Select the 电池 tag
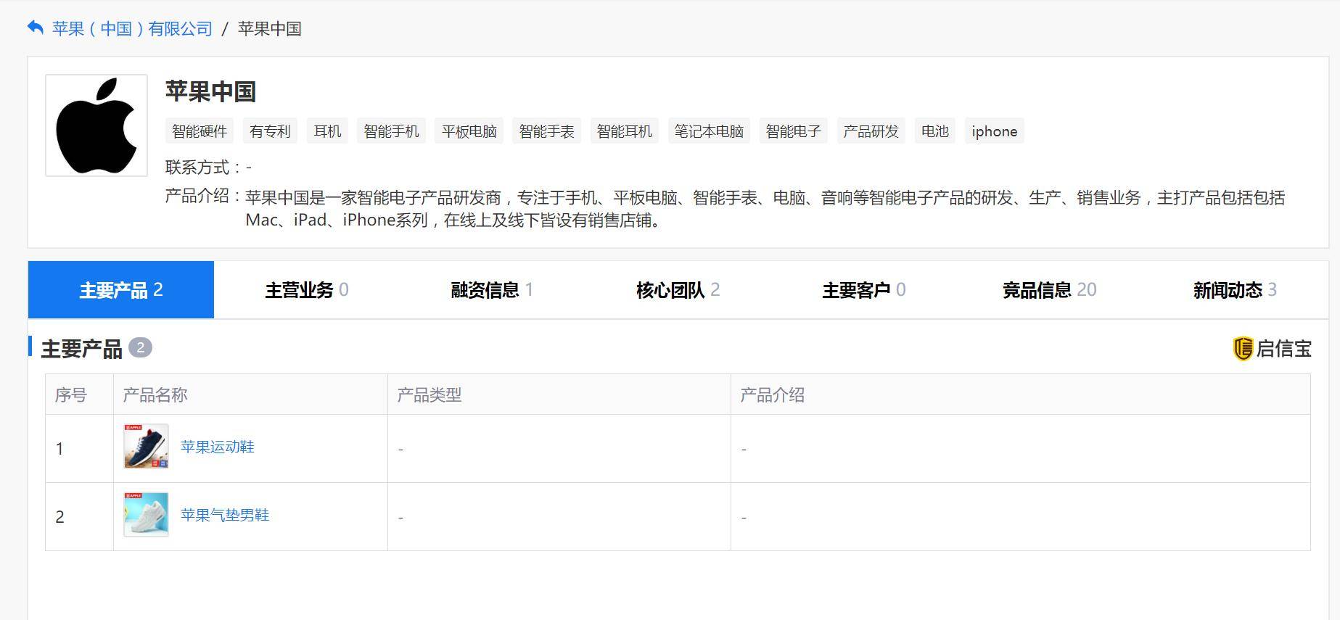Viewport: 1340px width, 620px height. (934, 131)
